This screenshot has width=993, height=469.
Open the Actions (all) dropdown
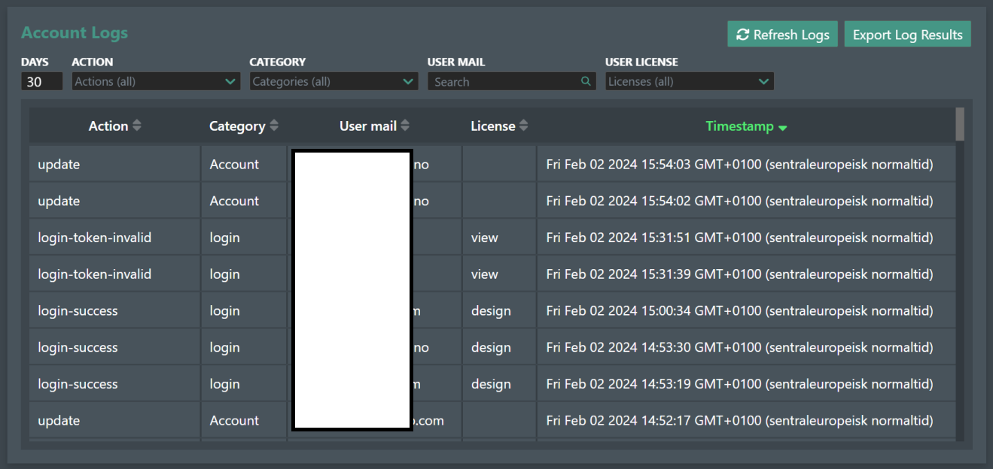pyautogui.click(x=156, y=82)
